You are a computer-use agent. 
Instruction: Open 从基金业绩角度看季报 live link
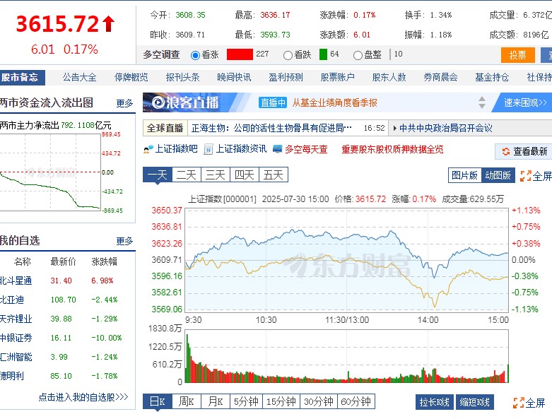point(334,102)
